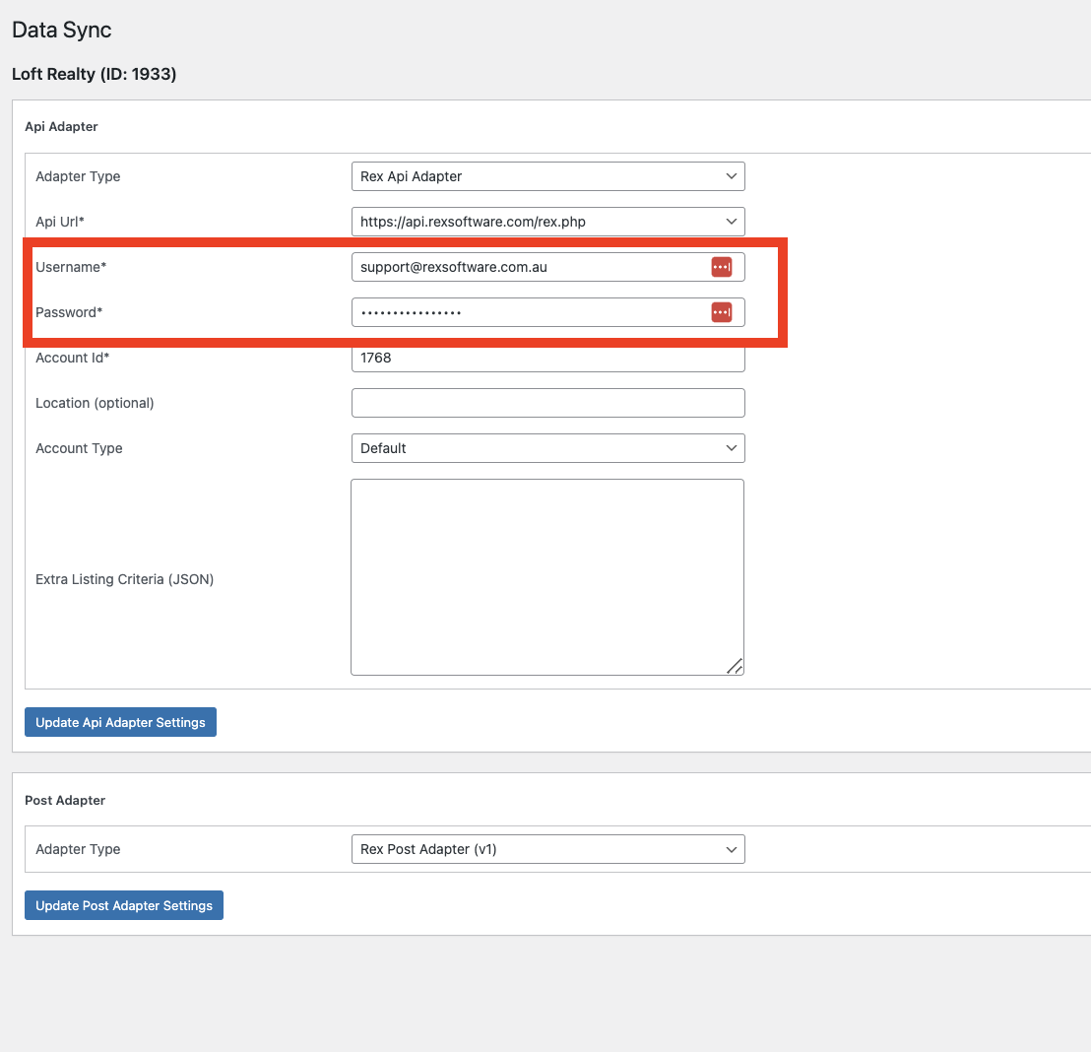Click the Account Id* label
The width and height of the screenshot is (1091, 1052).
pyautogui.click(x=72, y=358)
